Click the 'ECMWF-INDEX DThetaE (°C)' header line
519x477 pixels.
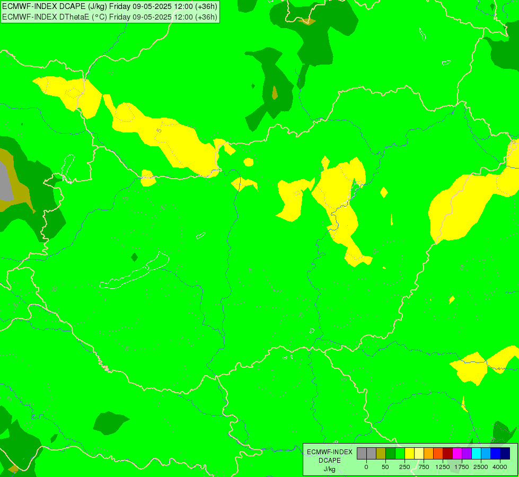point(110,17)
